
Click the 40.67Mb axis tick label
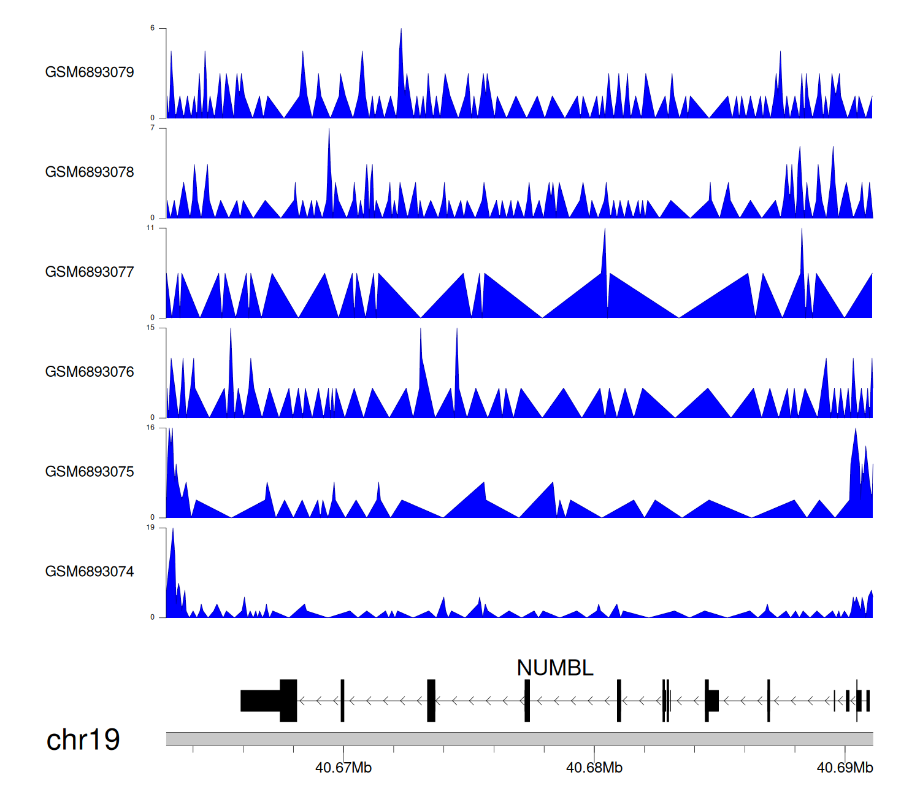coord(343,768)
